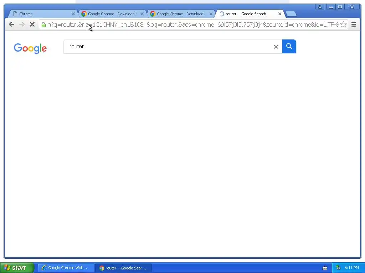This screenshot has width=365, height=273.
Task: Open the Windows start menu
Action: coord(17,268)
